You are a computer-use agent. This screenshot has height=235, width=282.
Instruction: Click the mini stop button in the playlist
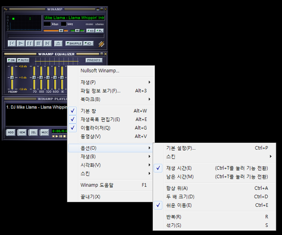[x=64, y=136]
